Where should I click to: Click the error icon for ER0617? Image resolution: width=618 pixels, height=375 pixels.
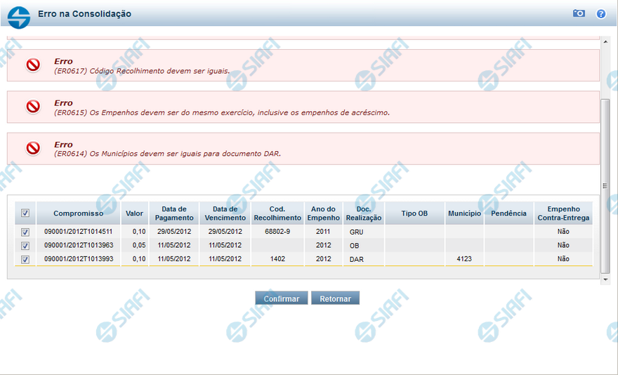tap(33, 65)
